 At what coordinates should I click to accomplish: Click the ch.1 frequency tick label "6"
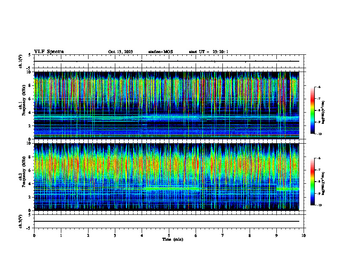tap(30, 99)
